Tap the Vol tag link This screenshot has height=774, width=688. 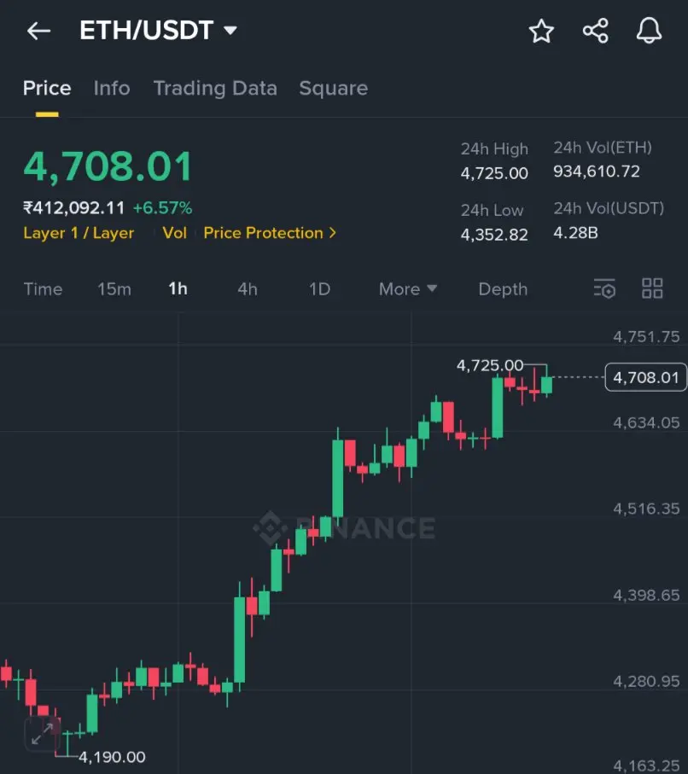tap(175, 233)
